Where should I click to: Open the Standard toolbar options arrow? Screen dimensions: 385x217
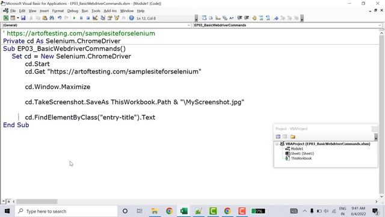(196, 18)
